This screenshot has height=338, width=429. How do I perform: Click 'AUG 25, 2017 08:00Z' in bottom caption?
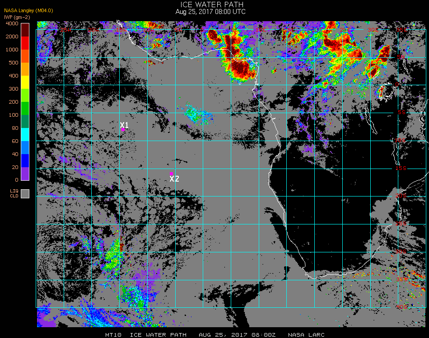coord(237,335)
